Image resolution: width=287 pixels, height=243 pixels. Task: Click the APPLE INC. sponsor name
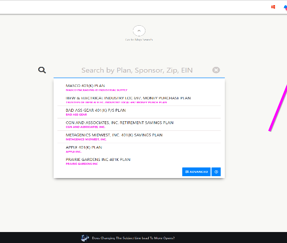73,152
